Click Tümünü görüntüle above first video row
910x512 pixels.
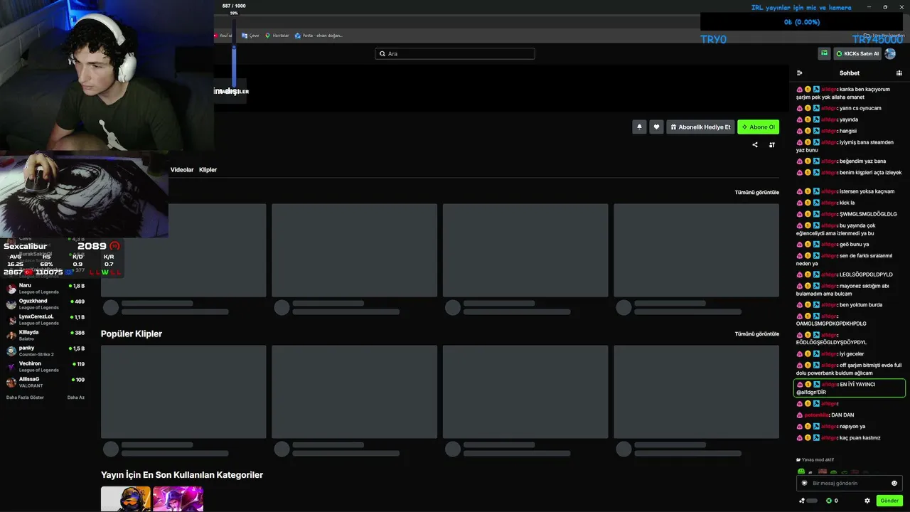757,192
